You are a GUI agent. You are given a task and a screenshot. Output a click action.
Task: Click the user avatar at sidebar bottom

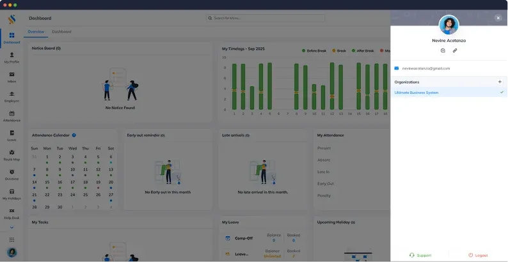(x=12, y=252)
